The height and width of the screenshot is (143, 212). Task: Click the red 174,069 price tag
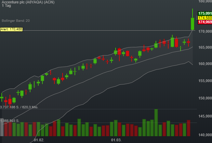[x=205, y=22]
